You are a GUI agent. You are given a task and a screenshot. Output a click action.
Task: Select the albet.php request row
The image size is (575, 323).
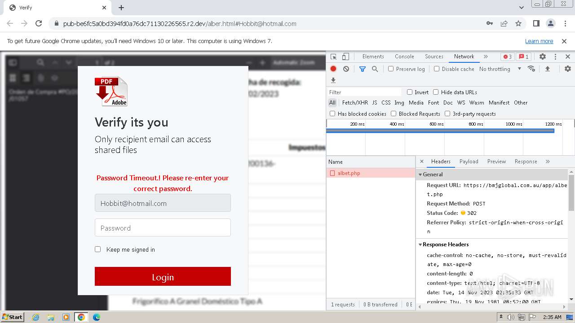(371, 173)
